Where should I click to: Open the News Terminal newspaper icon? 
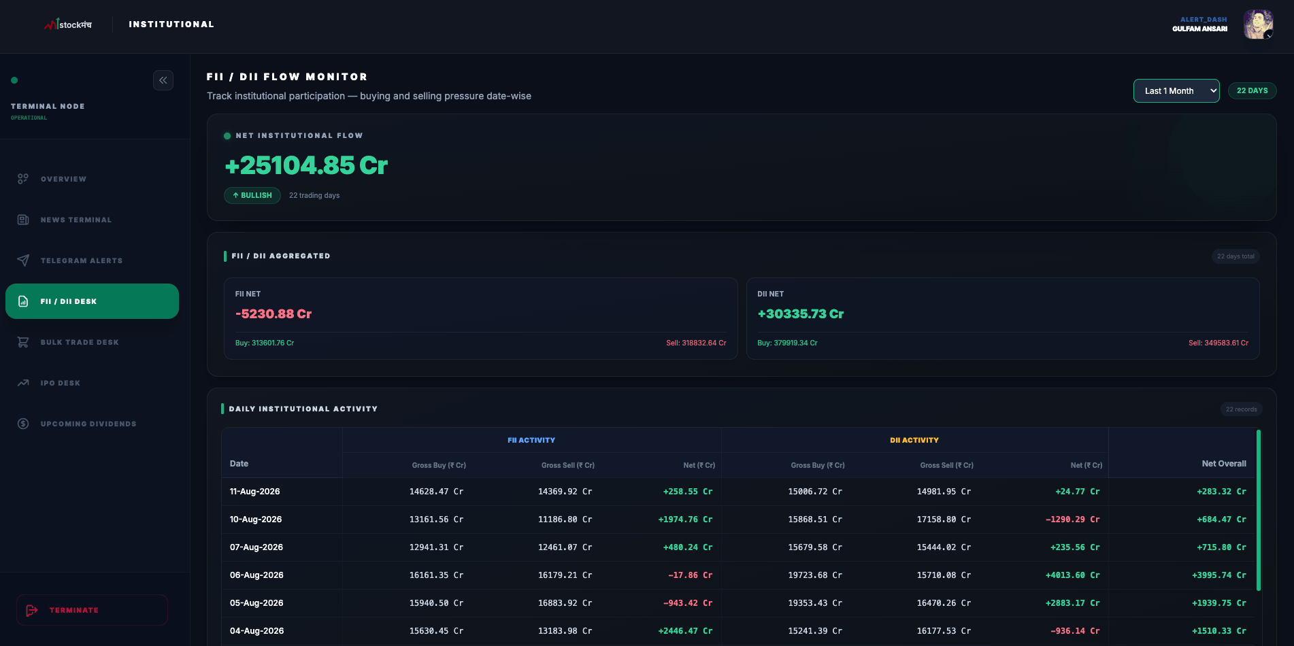click(x=23, y=220)
